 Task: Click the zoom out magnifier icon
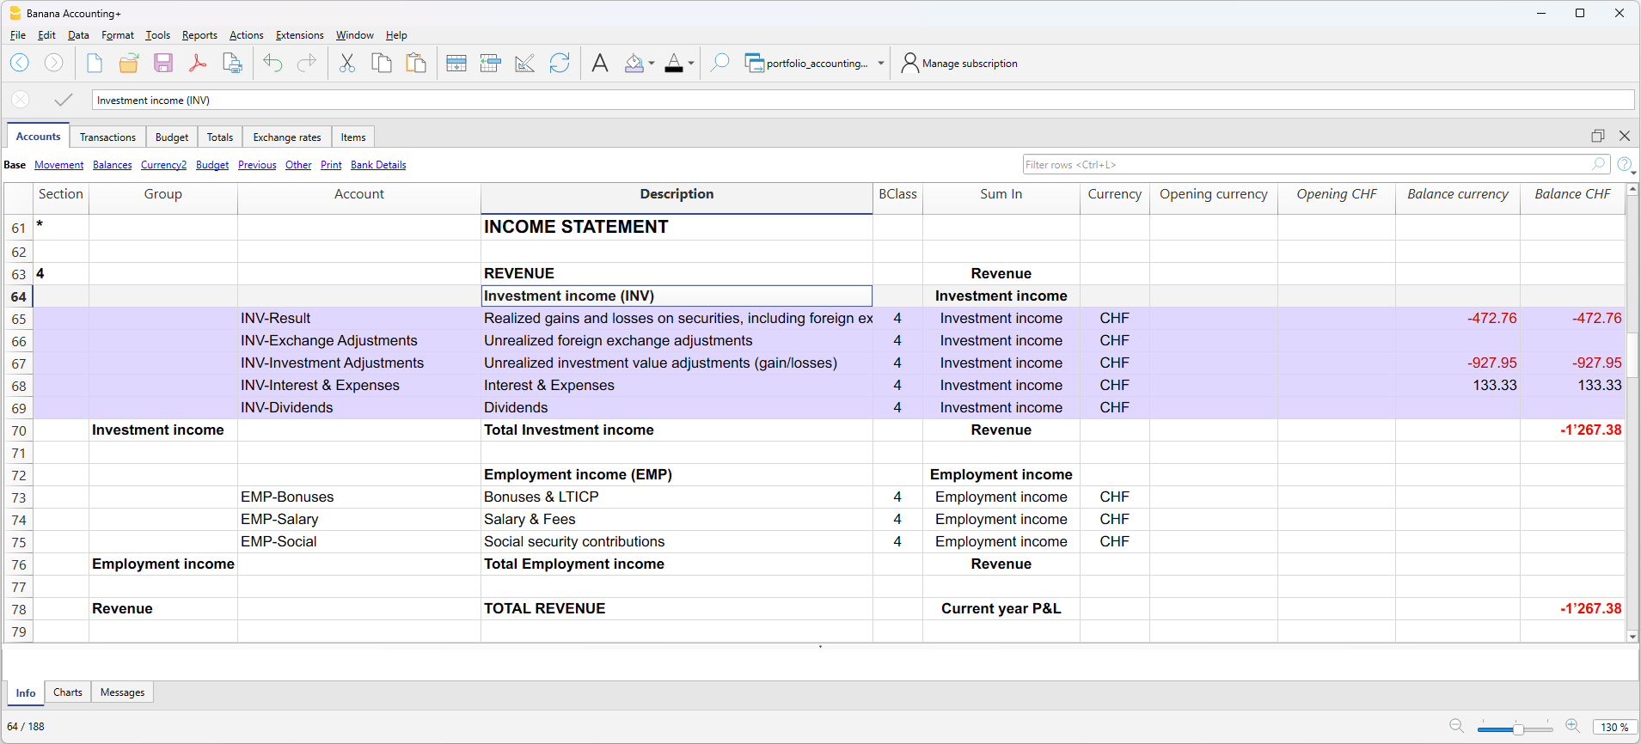(x=1456, y=727)
